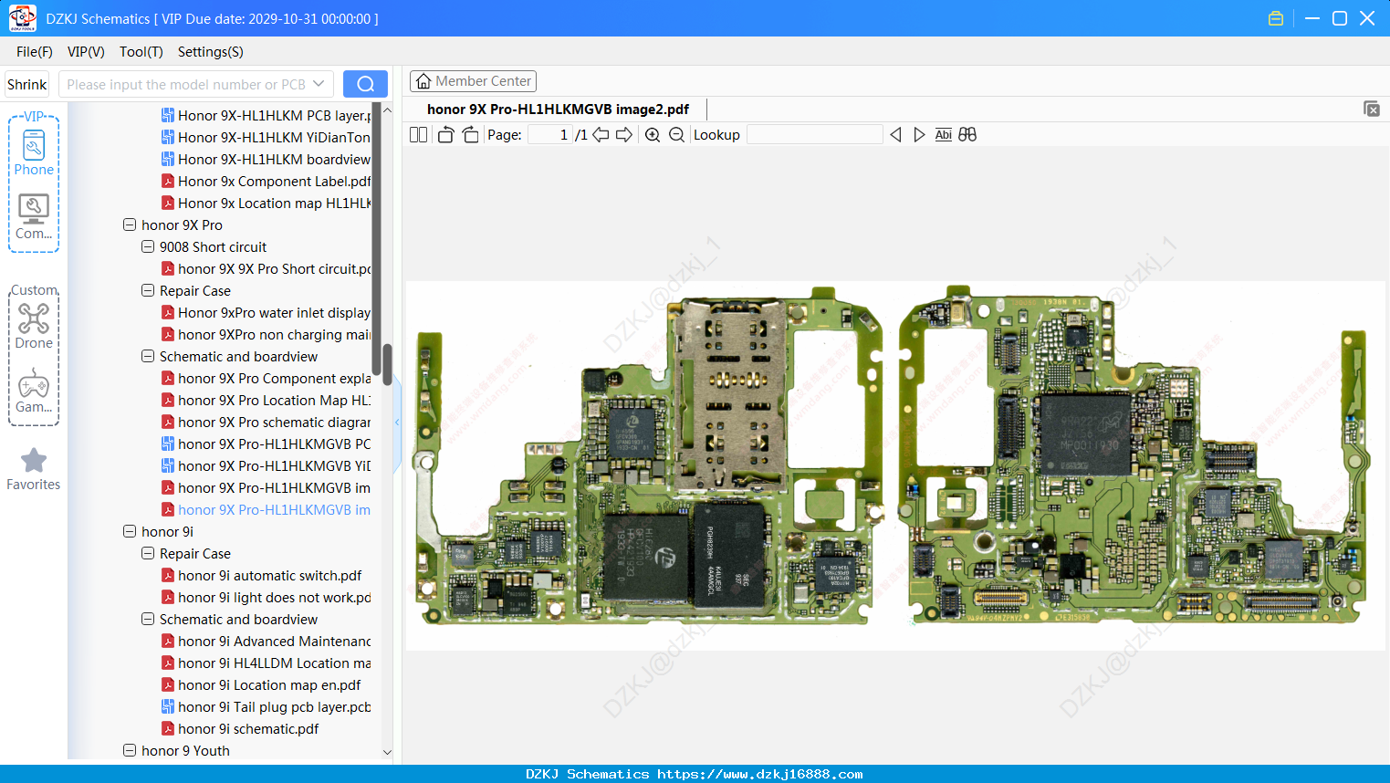Open the Member Center
1390x783 pixels.
[x=473, y=81]
